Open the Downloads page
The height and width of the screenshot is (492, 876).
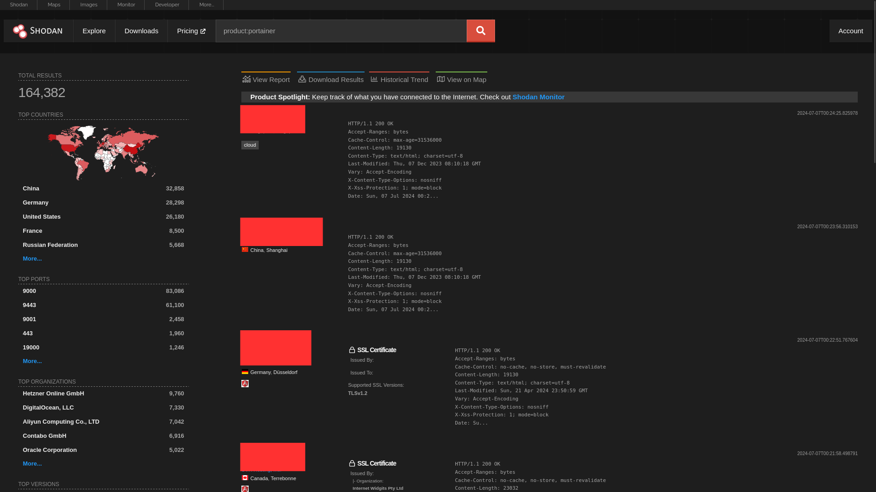coord(141,31)
